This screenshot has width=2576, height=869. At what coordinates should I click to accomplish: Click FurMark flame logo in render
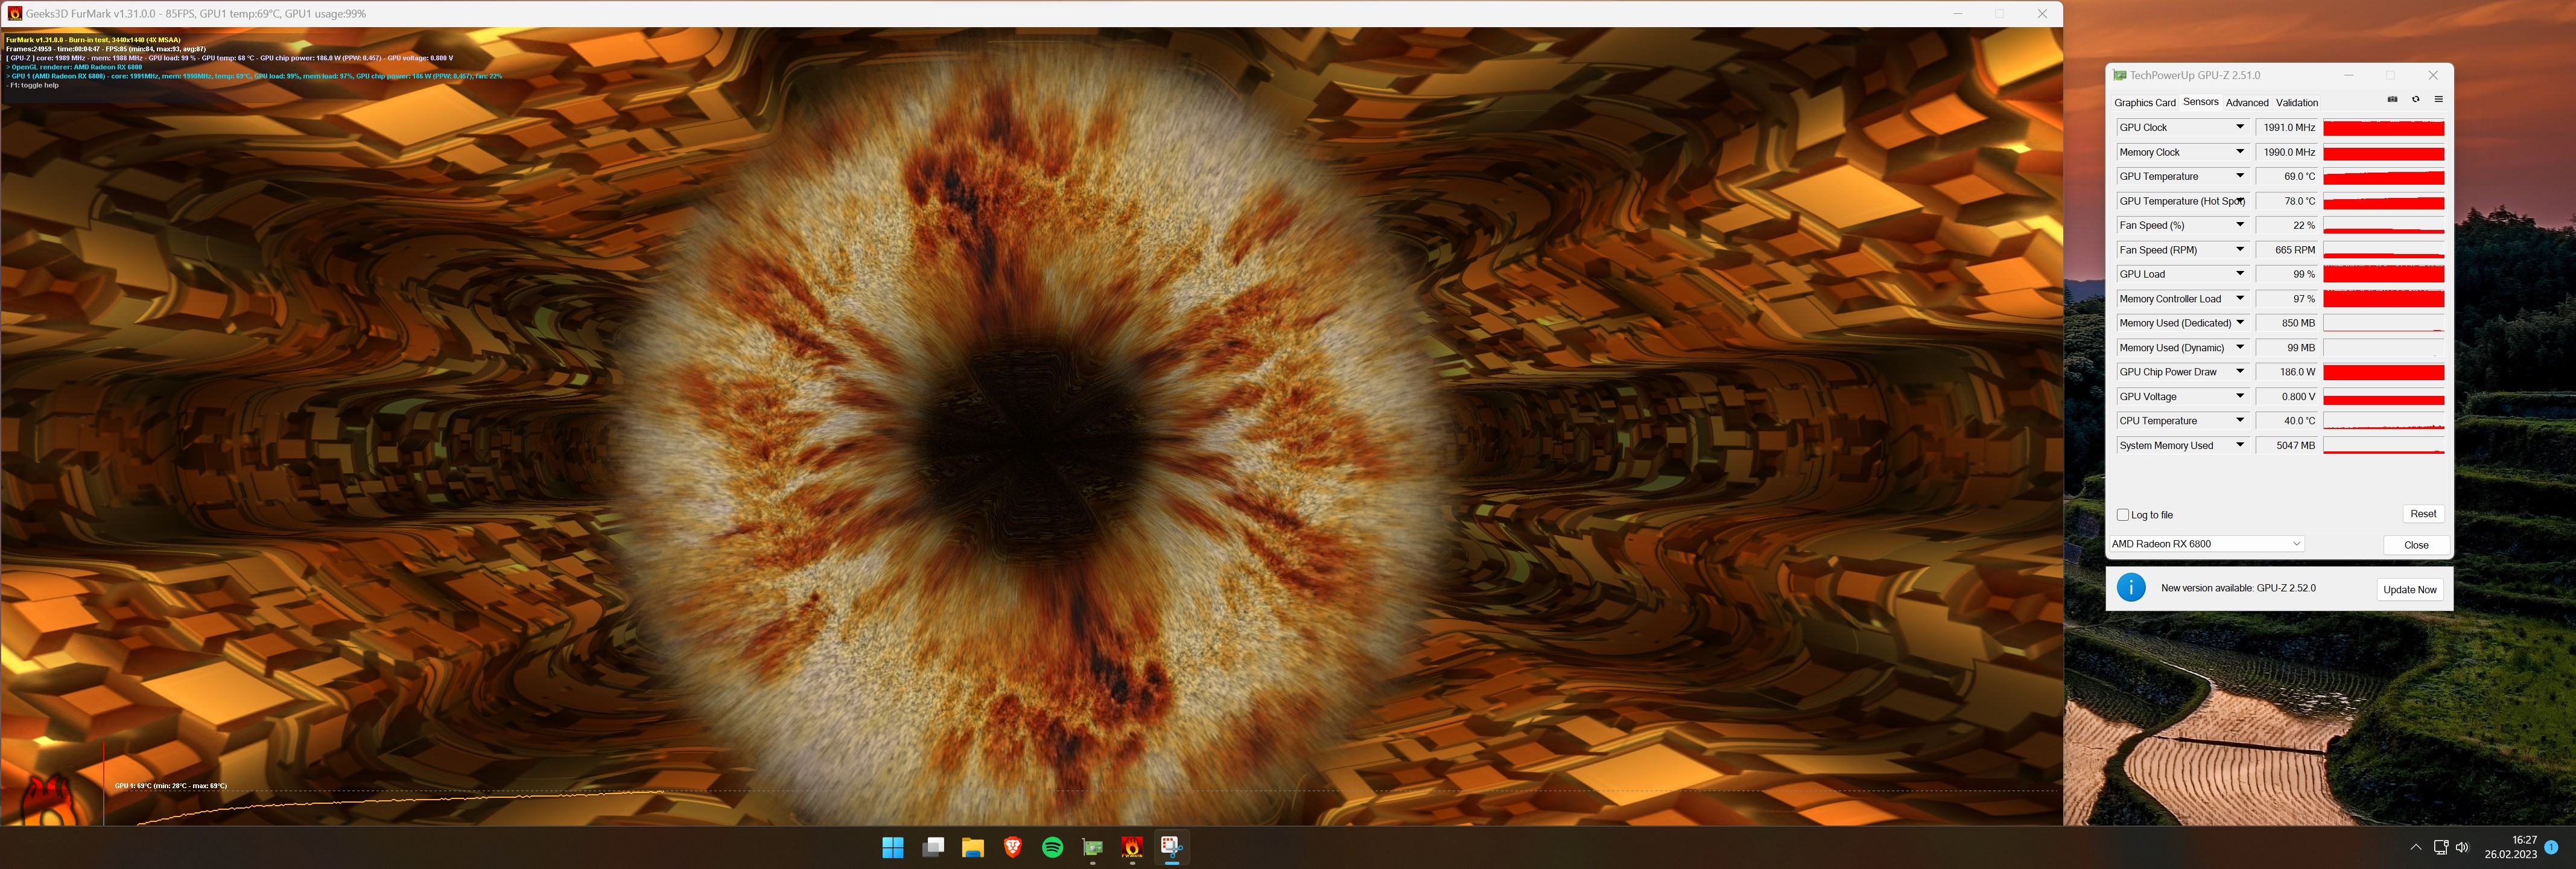click(47, 799)
